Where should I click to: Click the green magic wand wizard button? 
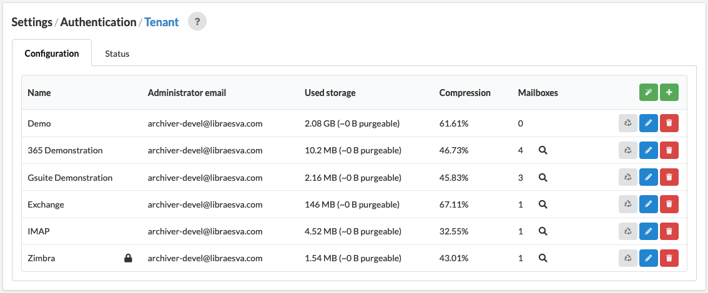click(x=649, y=92)
